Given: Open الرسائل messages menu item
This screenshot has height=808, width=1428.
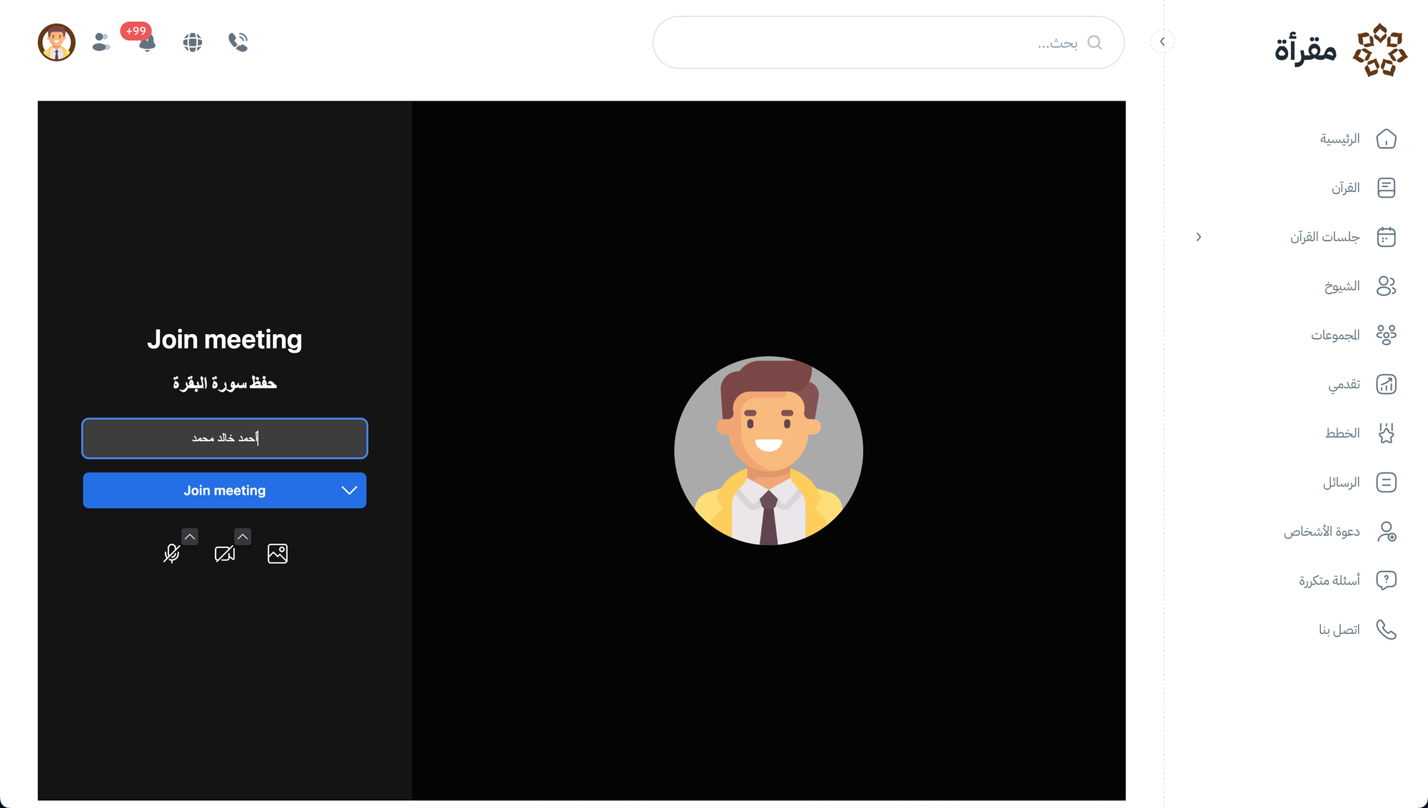Looking at the screenshot, I should [1341, 483].
